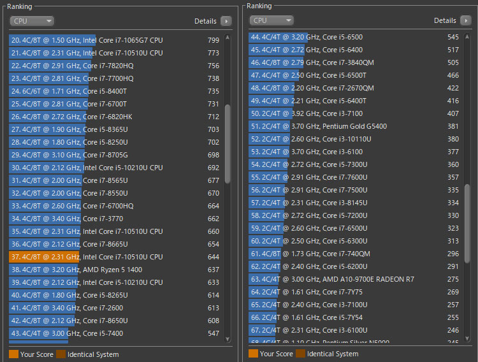
Task: Select rank 58 Core i5-7200U row
Action: point(355,215)
